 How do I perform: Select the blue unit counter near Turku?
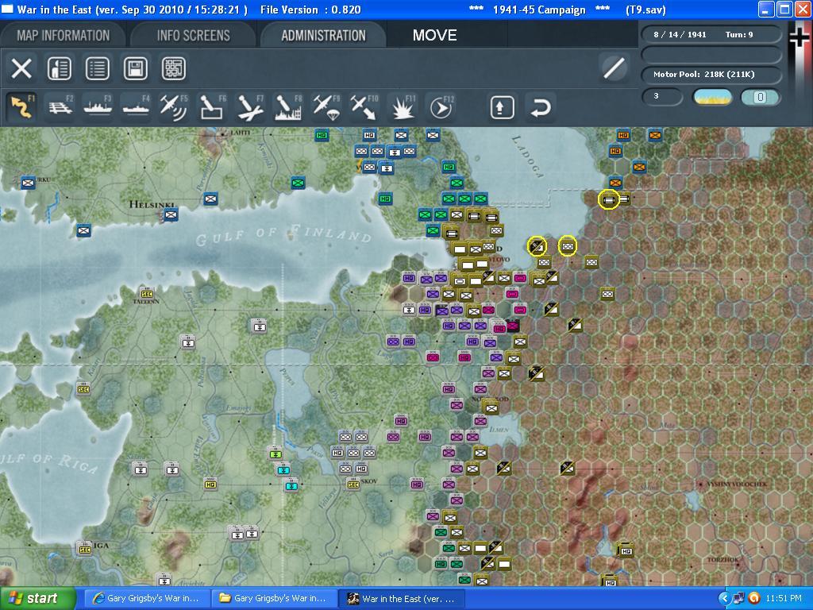pyautogui.click(x=28, y=183)
